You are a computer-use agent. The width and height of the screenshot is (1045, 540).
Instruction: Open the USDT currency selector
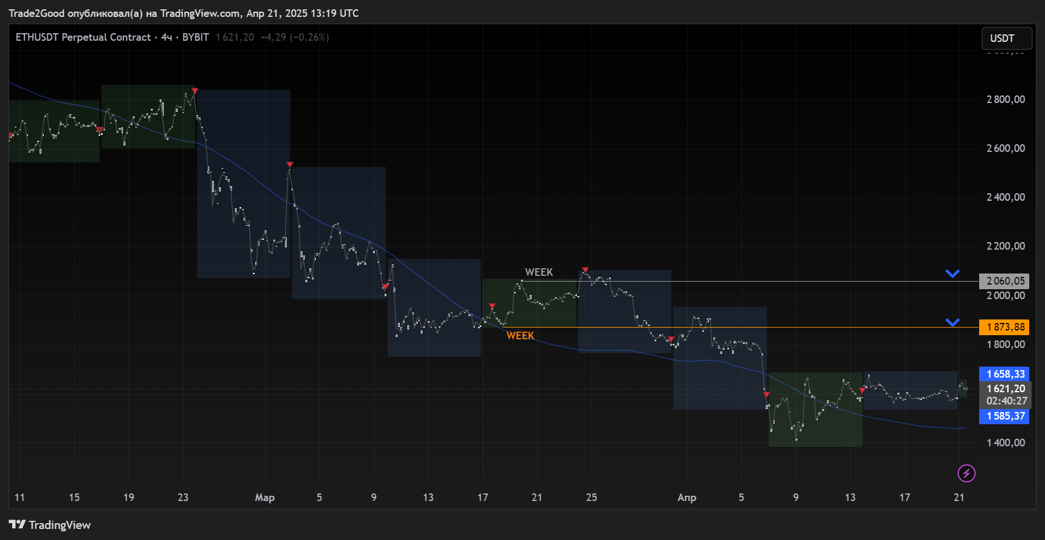point(1006,38)
